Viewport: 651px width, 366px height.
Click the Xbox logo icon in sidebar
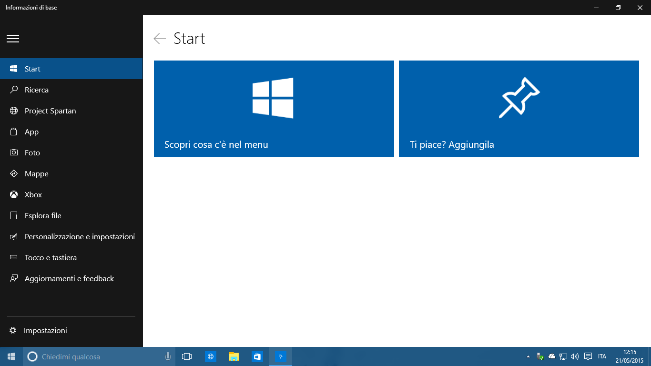[14, 194]
